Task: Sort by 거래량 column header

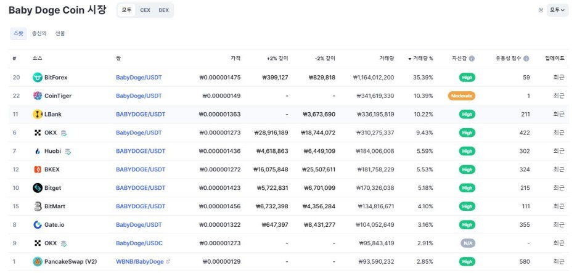Action: pos(387,58)
